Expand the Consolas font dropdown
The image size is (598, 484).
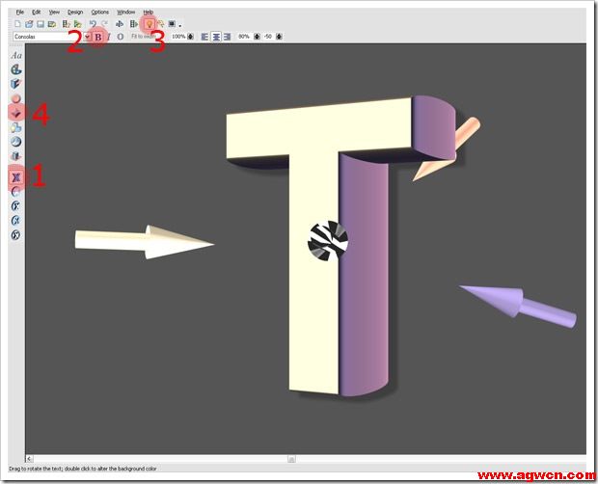tap(87, 36)
